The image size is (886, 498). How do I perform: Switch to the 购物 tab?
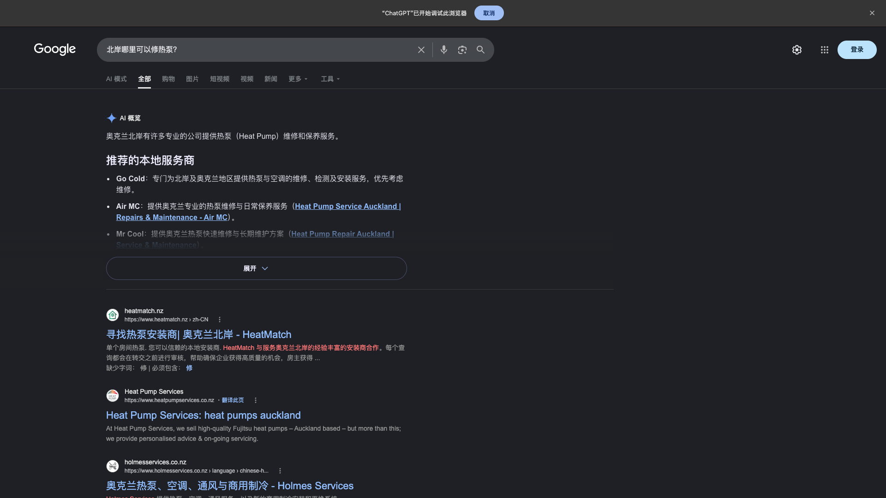click(168, 79)
